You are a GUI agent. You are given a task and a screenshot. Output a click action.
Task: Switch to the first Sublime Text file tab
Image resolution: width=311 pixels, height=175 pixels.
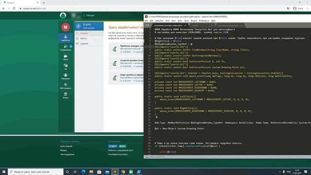[169, 25]
